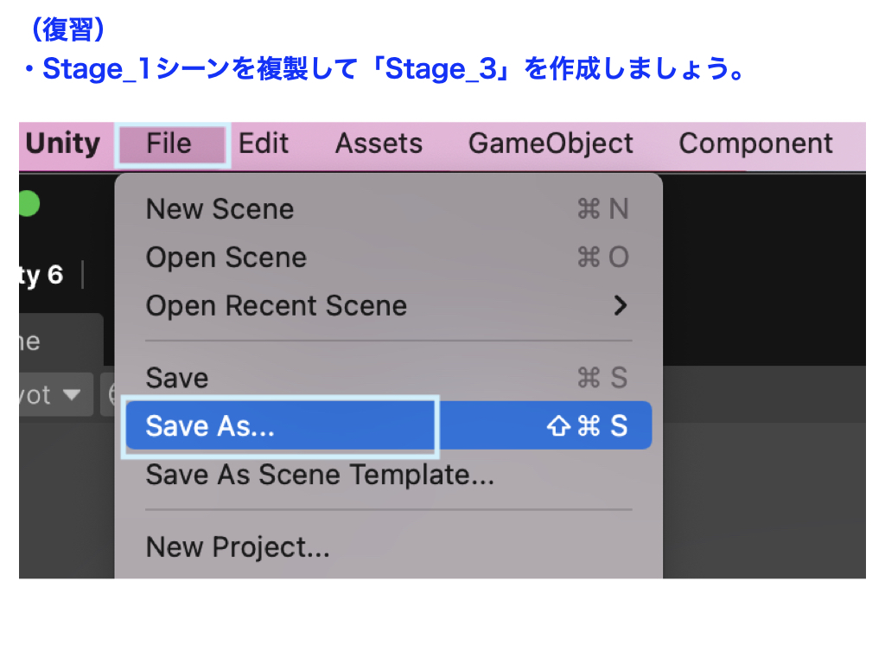The width and height of the screenshot is (885, 664).
Task: Click Save in the File menu
Action: [177, 379]
